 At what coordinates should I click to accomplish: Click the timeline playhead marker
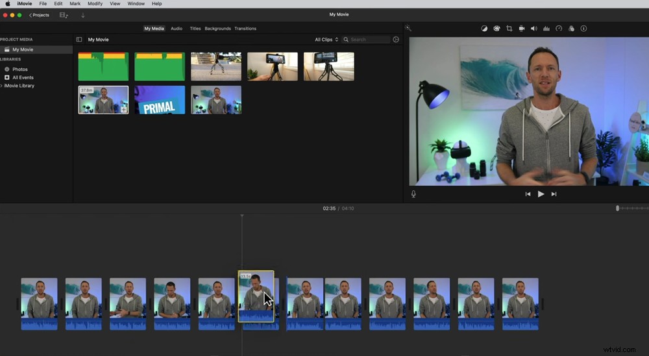coord(242,216)
